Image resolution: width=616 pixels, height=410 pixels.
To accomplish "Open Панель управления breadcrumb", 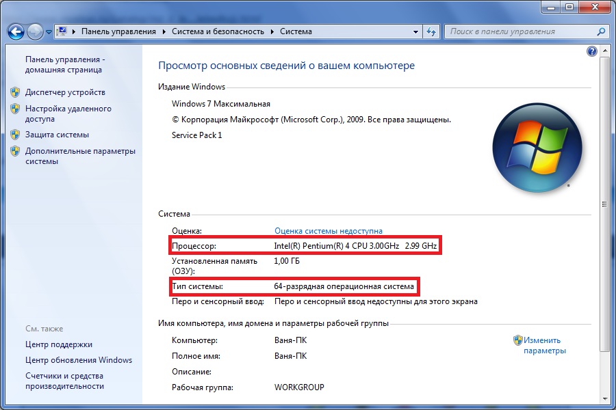I will pyautogui.click(x=118, y=31).
